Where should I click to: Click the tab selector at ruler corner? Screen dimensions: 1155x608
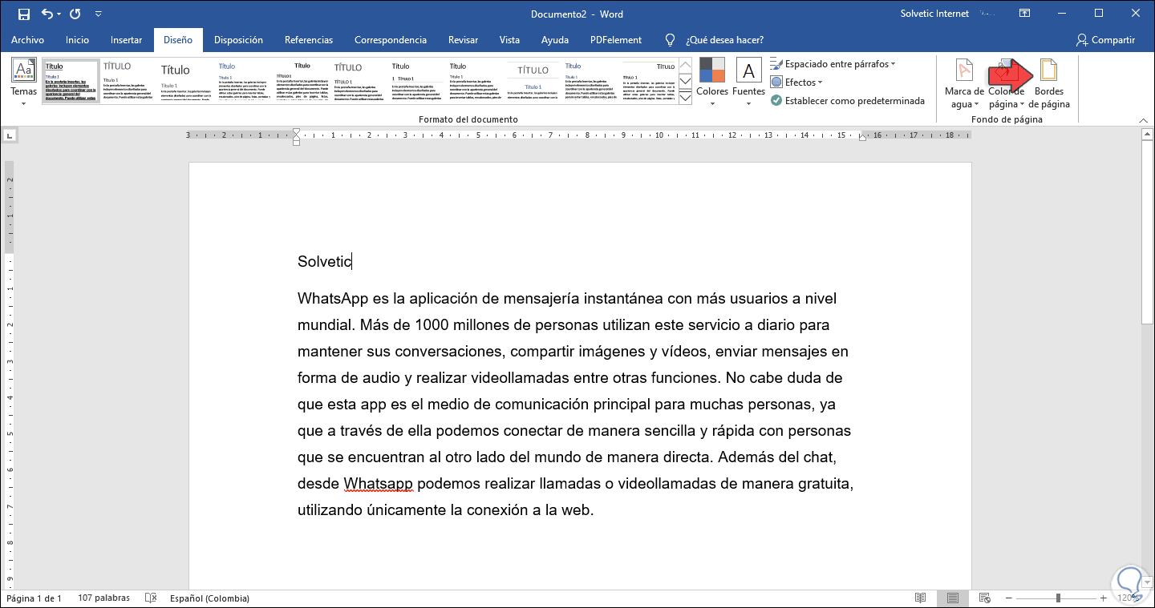8,135
